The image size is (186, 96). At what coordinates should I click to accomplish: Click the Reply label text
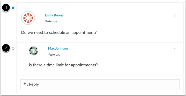(34, 84)
